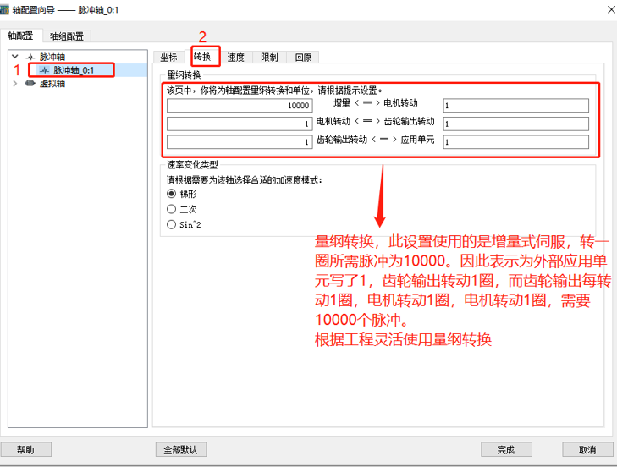Switch to the 轴配置 top tab

pyautogui.click(x=21, y=36)
